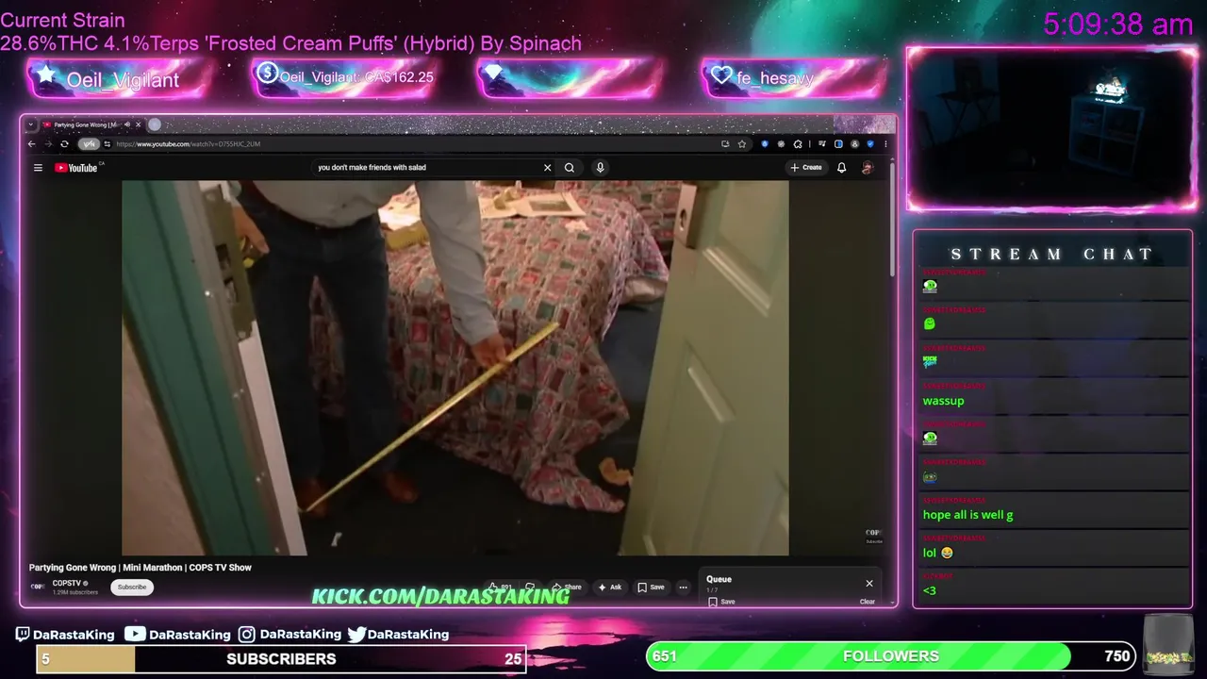1207x679 pixels.
Task: Open the YouTube hamburger guide menu
Action: point(38,168)
